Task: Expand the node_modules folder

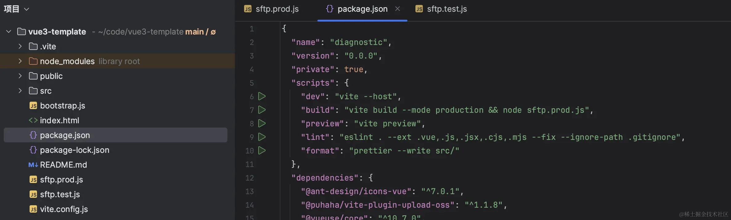Action: click(x=20, y=61)
